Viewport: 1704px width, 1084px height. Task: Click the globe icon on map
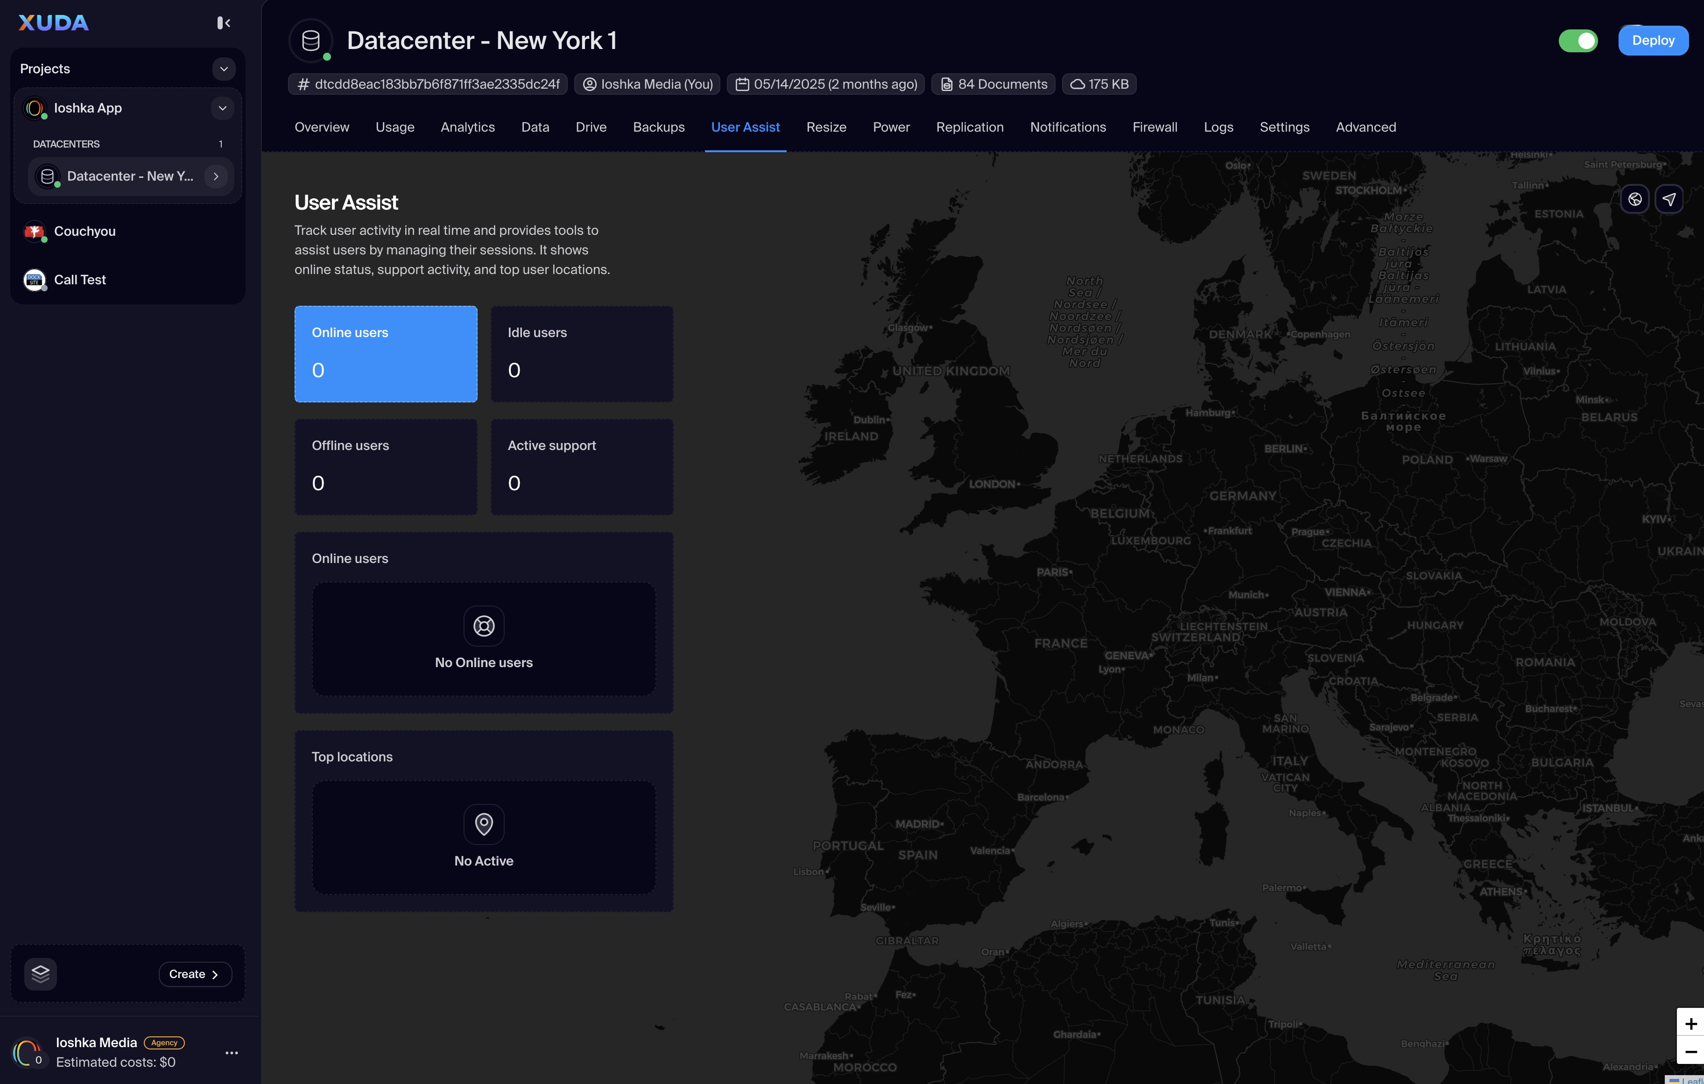1634,199
